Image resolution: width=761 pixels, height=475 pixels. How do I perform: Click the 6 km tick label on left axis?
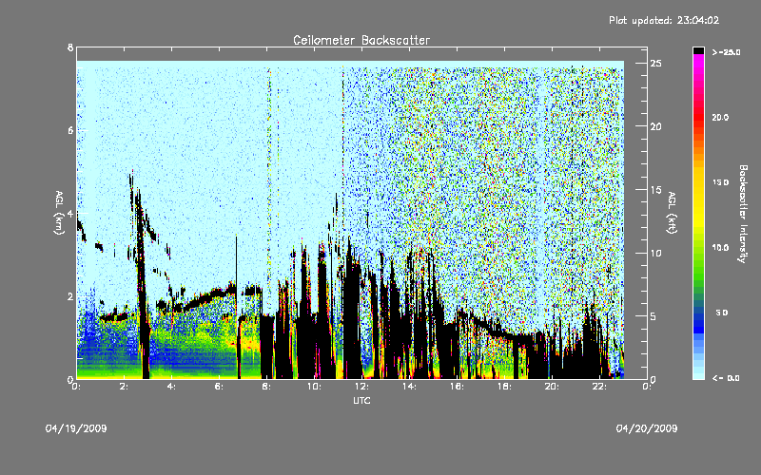pos(70,130)
